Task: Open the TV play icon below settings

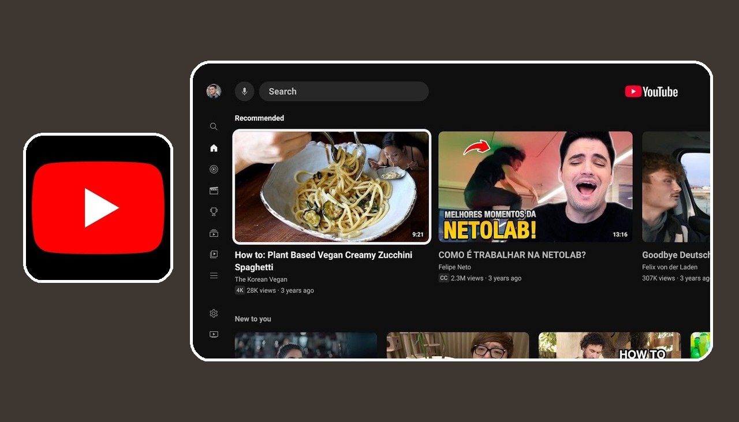Action: 214,334
